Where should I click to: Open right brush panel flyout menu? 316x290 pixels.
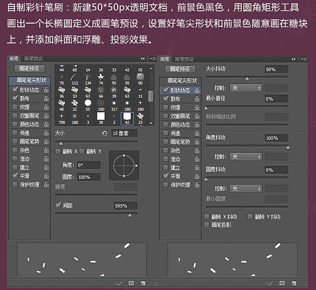(304, 59)
